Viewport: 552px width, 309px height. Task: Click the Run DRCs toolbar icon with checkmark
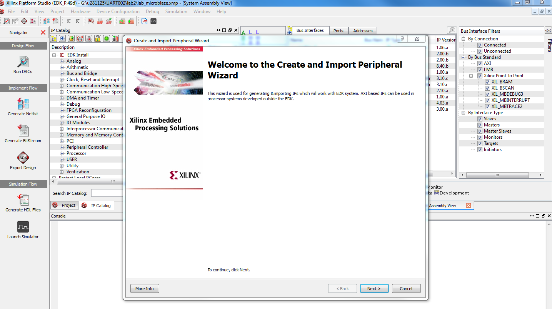[7, 21]
